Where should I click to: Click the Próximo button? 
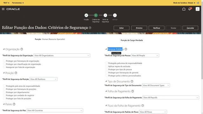tap(139, 28)
